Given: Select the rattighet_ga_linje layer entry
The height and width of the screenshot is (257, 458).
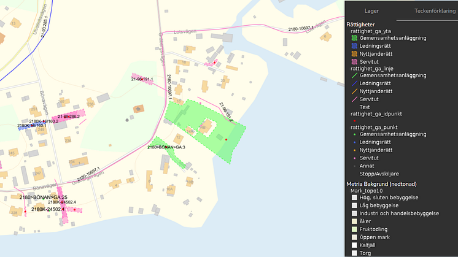Looking at the screenshot, I should (370, 69).
